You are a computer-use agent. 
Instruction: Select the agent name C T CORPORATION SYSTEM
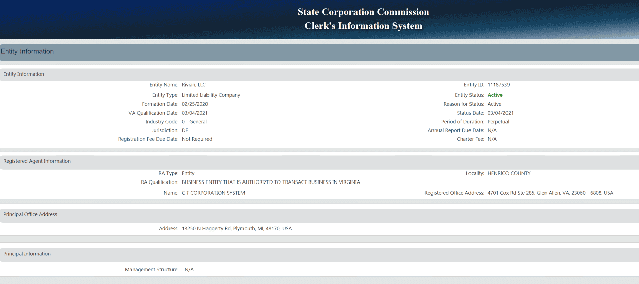(x=213, y=193)
